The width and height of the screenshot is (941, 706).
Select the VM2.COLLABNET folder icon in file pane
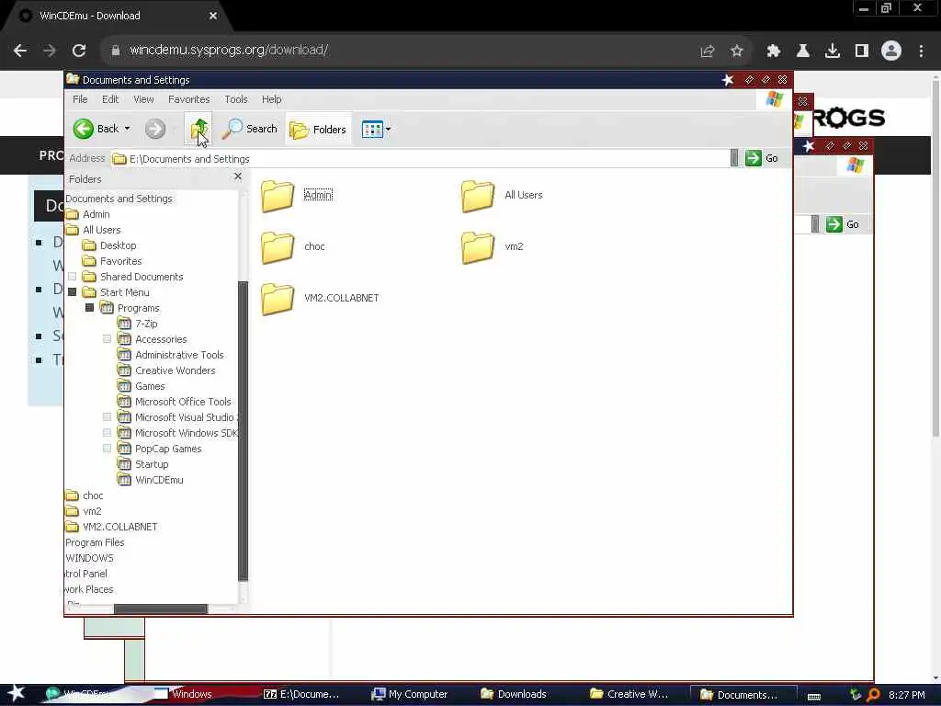[x=278, y=299]
